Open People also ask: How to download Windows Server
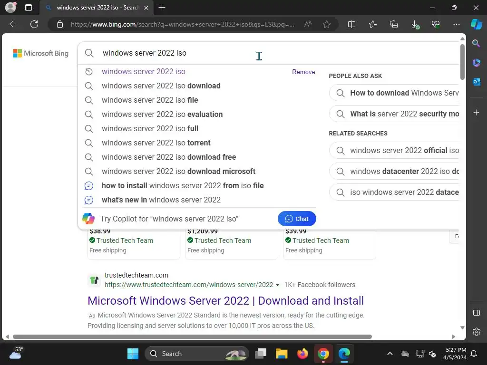This screenshot has height=365, width=487. 394,93
